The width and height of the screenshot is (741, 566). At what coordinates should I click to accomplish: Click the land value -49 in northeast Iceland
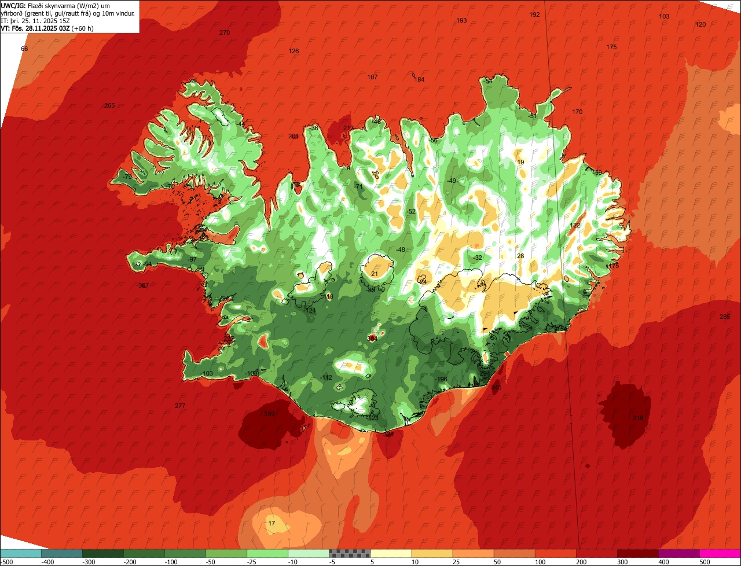452,181
